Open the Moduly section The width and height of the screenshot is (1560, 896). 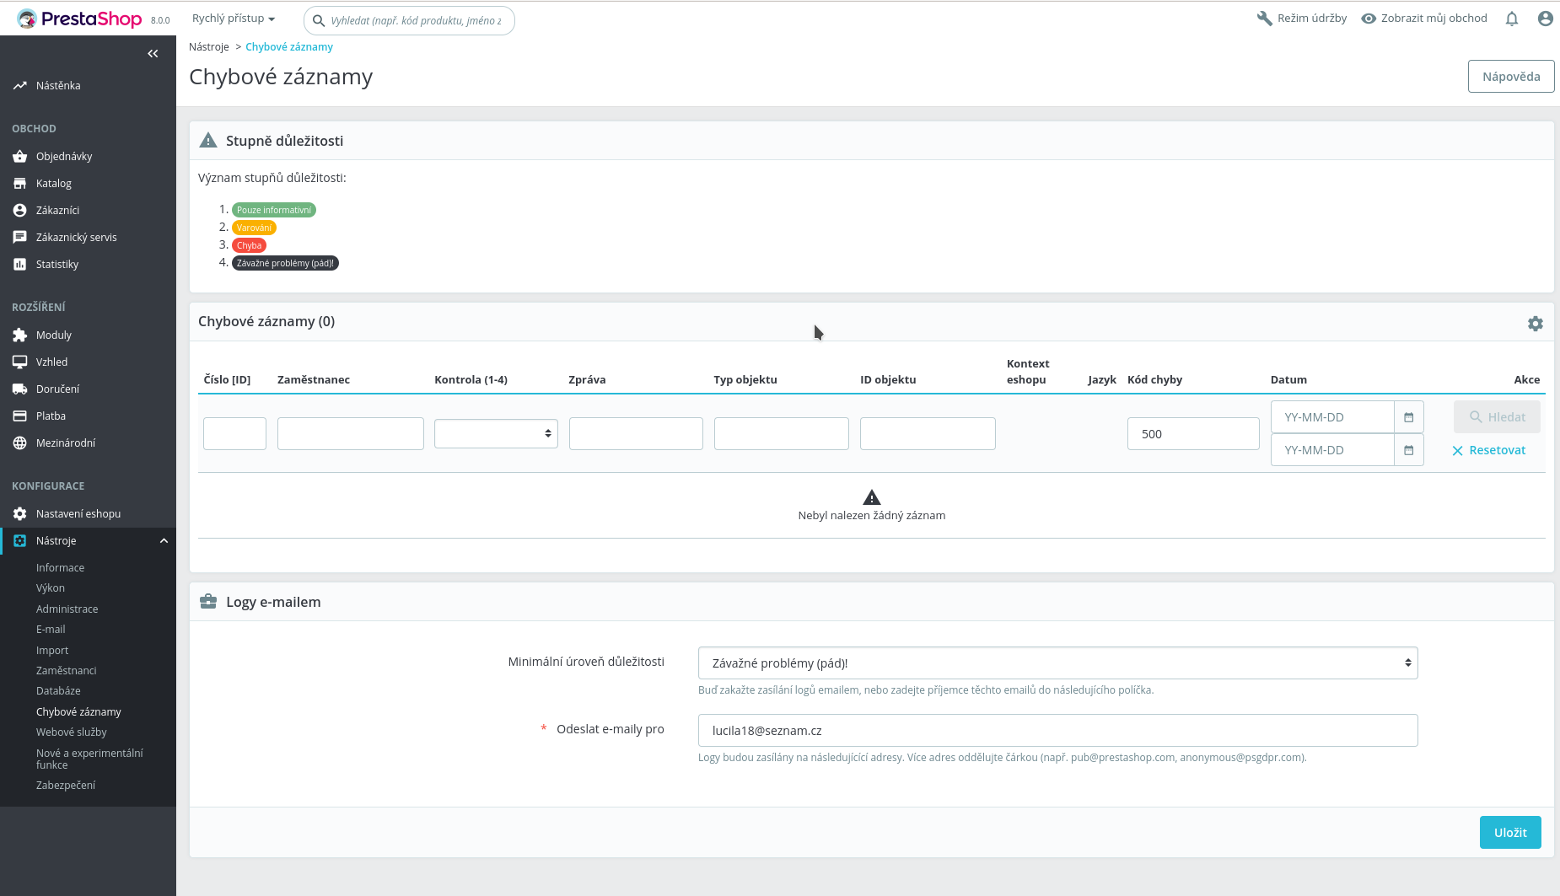pos(53,335)
